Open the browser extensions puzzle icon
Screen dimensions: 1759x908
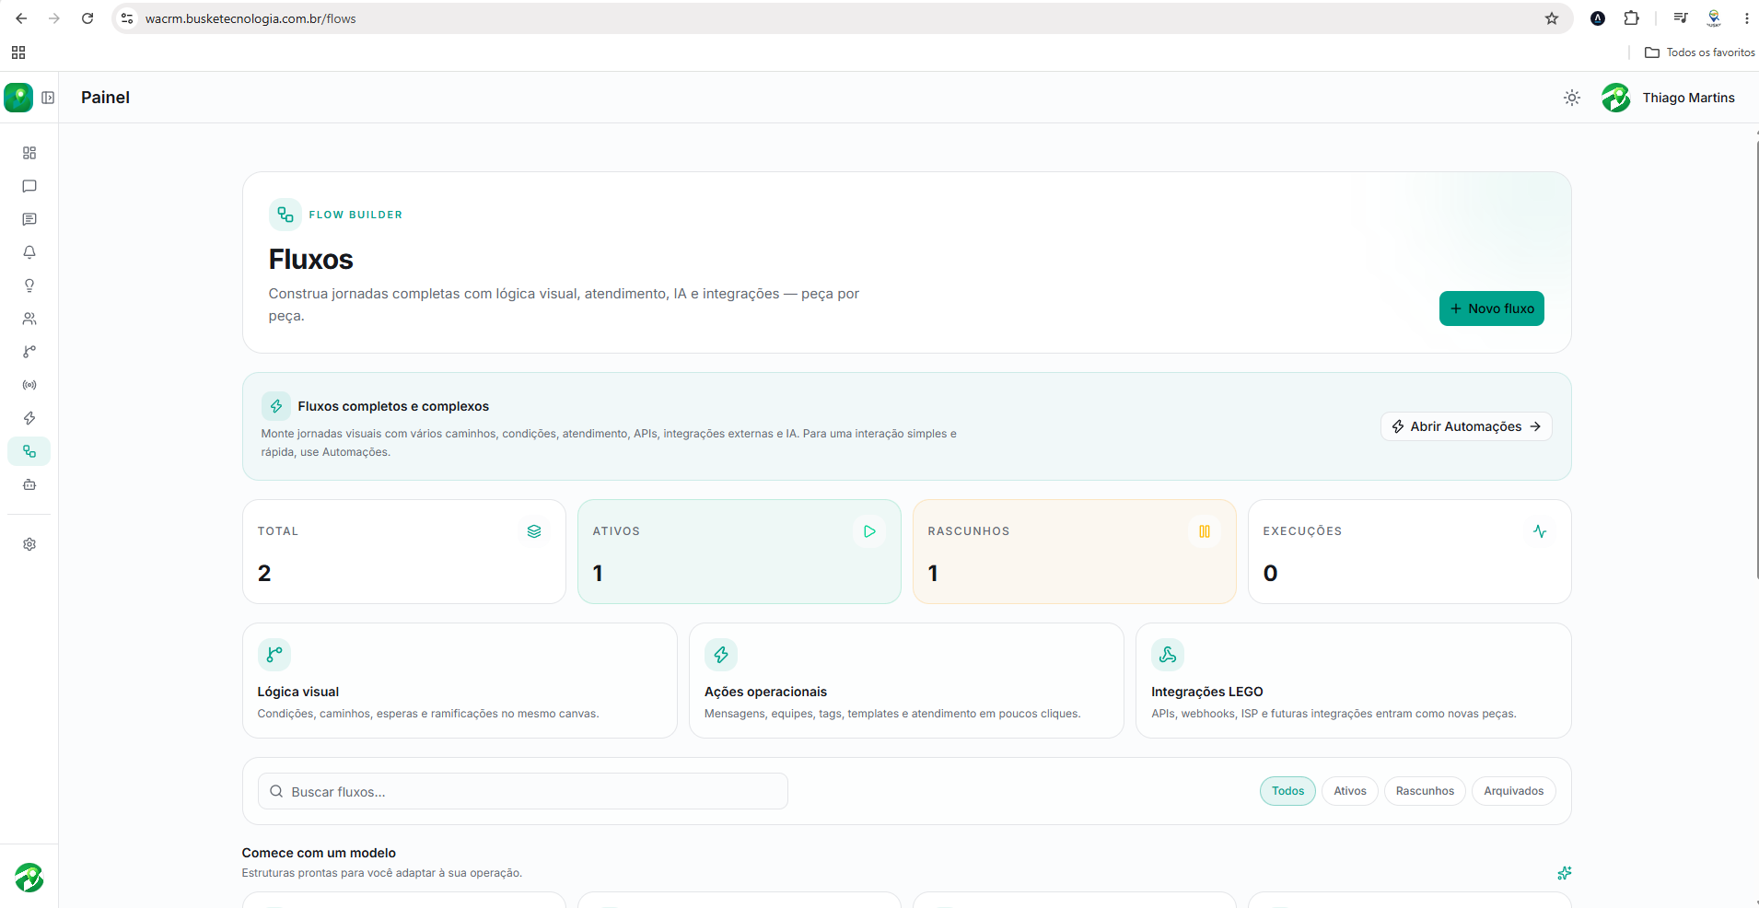coord(1631,18)
